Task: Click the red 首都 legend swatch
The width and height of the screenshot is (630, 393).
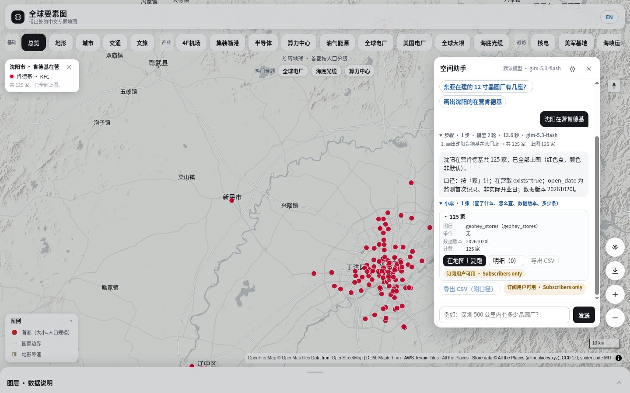Action: click(14, 332)
